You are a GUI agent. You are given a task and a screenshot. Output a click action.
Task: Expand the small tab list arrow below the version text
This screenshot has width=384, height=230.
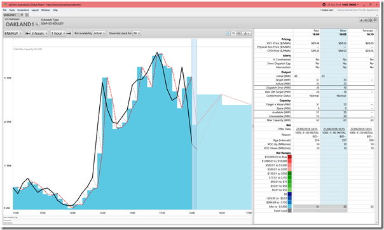point(377,15)
